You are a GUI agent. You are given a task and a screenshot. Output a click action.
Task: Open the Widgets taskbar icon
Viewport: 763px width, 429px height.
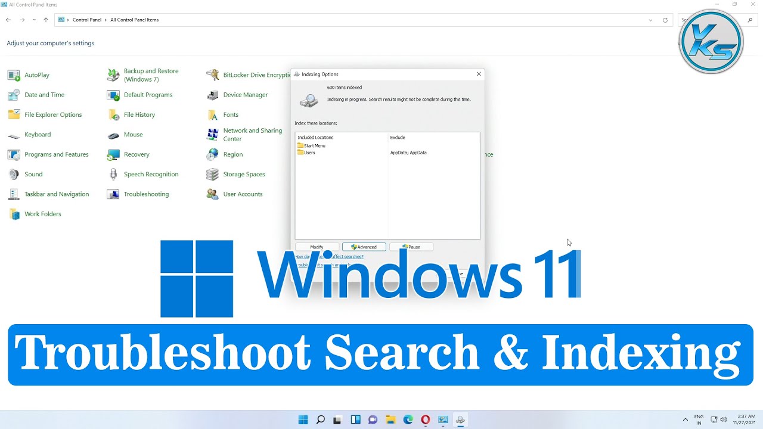point(355,419)
